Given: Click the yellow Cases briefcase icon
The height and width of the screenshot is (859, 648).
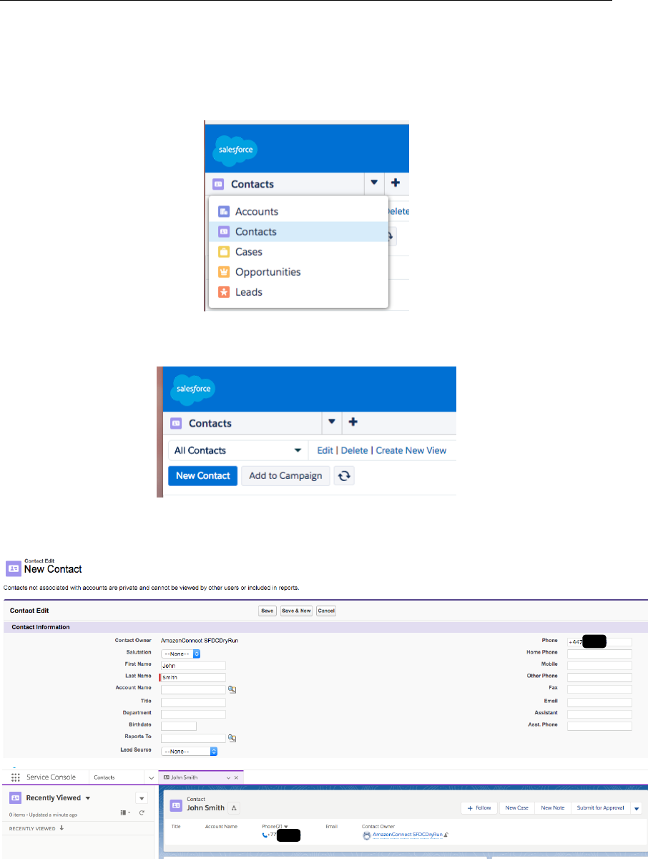Looking at the screenshot, I should [x=223, y=252].
